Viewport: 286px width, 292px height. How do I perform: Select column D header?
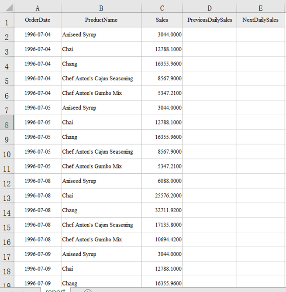[210, 8]
